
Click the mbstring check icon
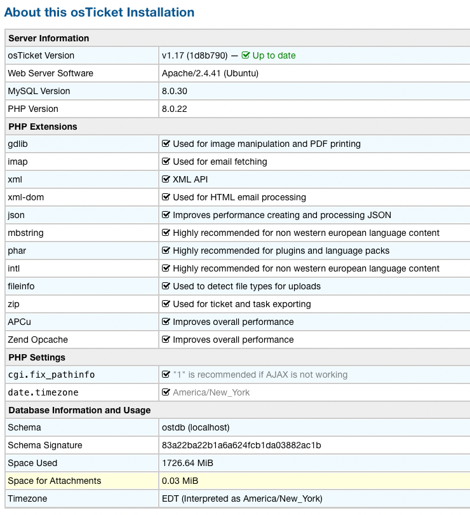pyautogui.click(x=166, y=233)
